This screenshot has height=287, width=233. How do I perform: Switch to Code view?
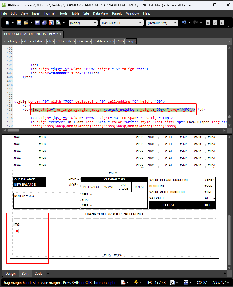point(38,274)
